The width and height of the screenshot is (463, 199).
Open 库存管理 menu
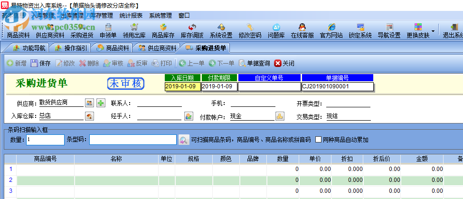[x=102, y=16]
